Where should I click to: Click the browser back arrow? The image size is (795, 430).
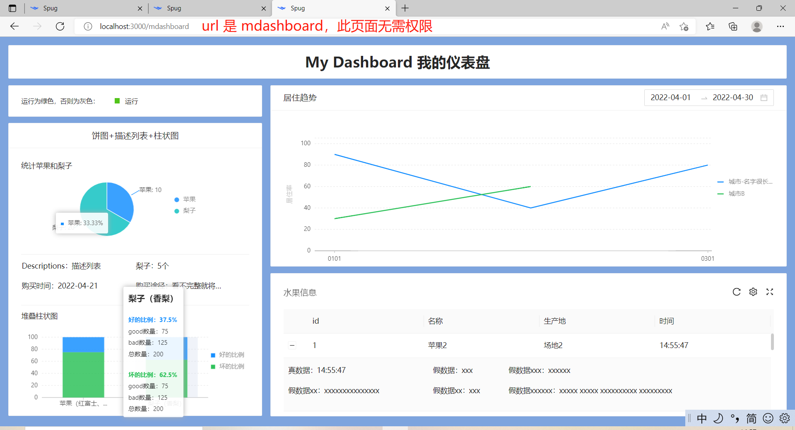pos(14,26)
